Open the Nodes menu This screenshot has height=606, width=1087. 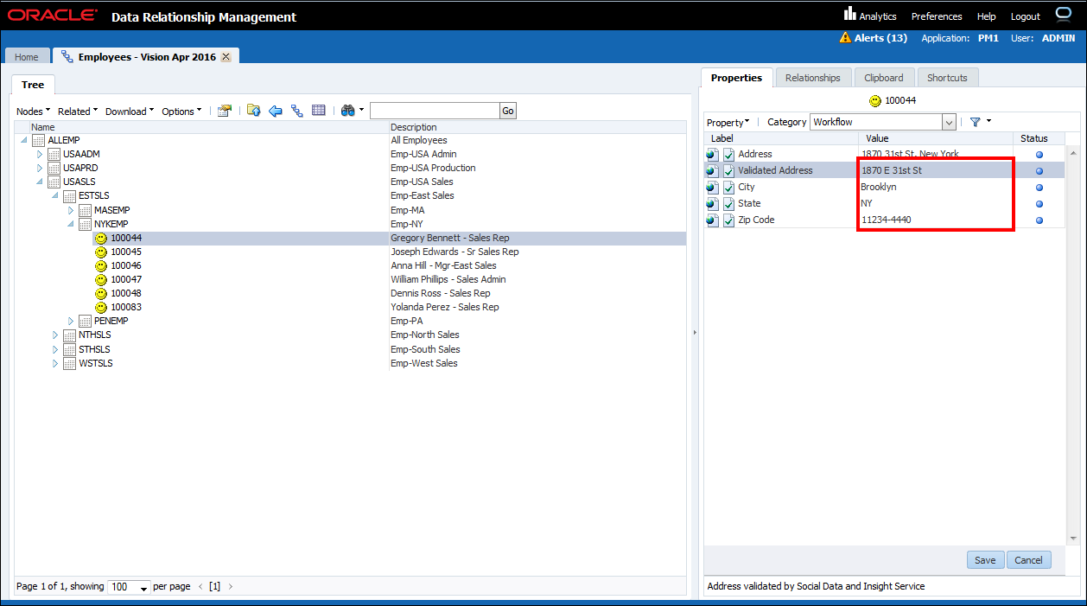click(x=34, y=112)
